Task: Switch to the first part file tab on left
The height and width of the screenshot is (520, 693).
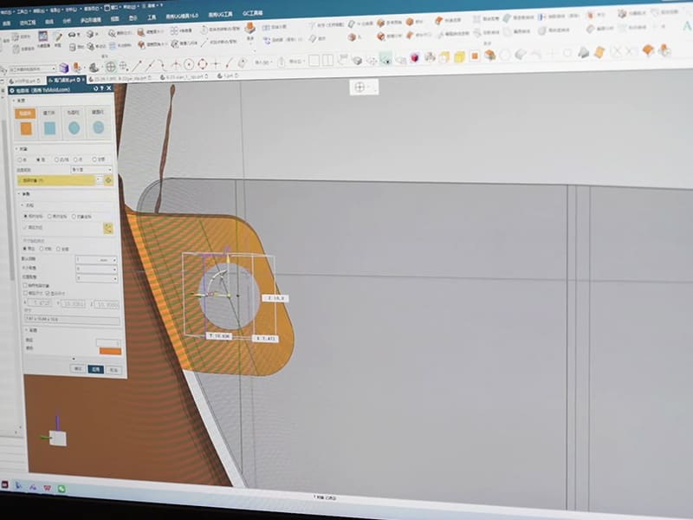Action: coord(26,81)
